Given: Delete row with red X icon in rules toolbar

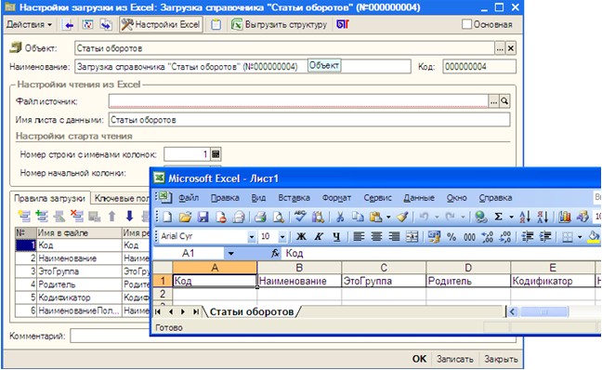Looking at the screenshot, I should tap(77, 217).
